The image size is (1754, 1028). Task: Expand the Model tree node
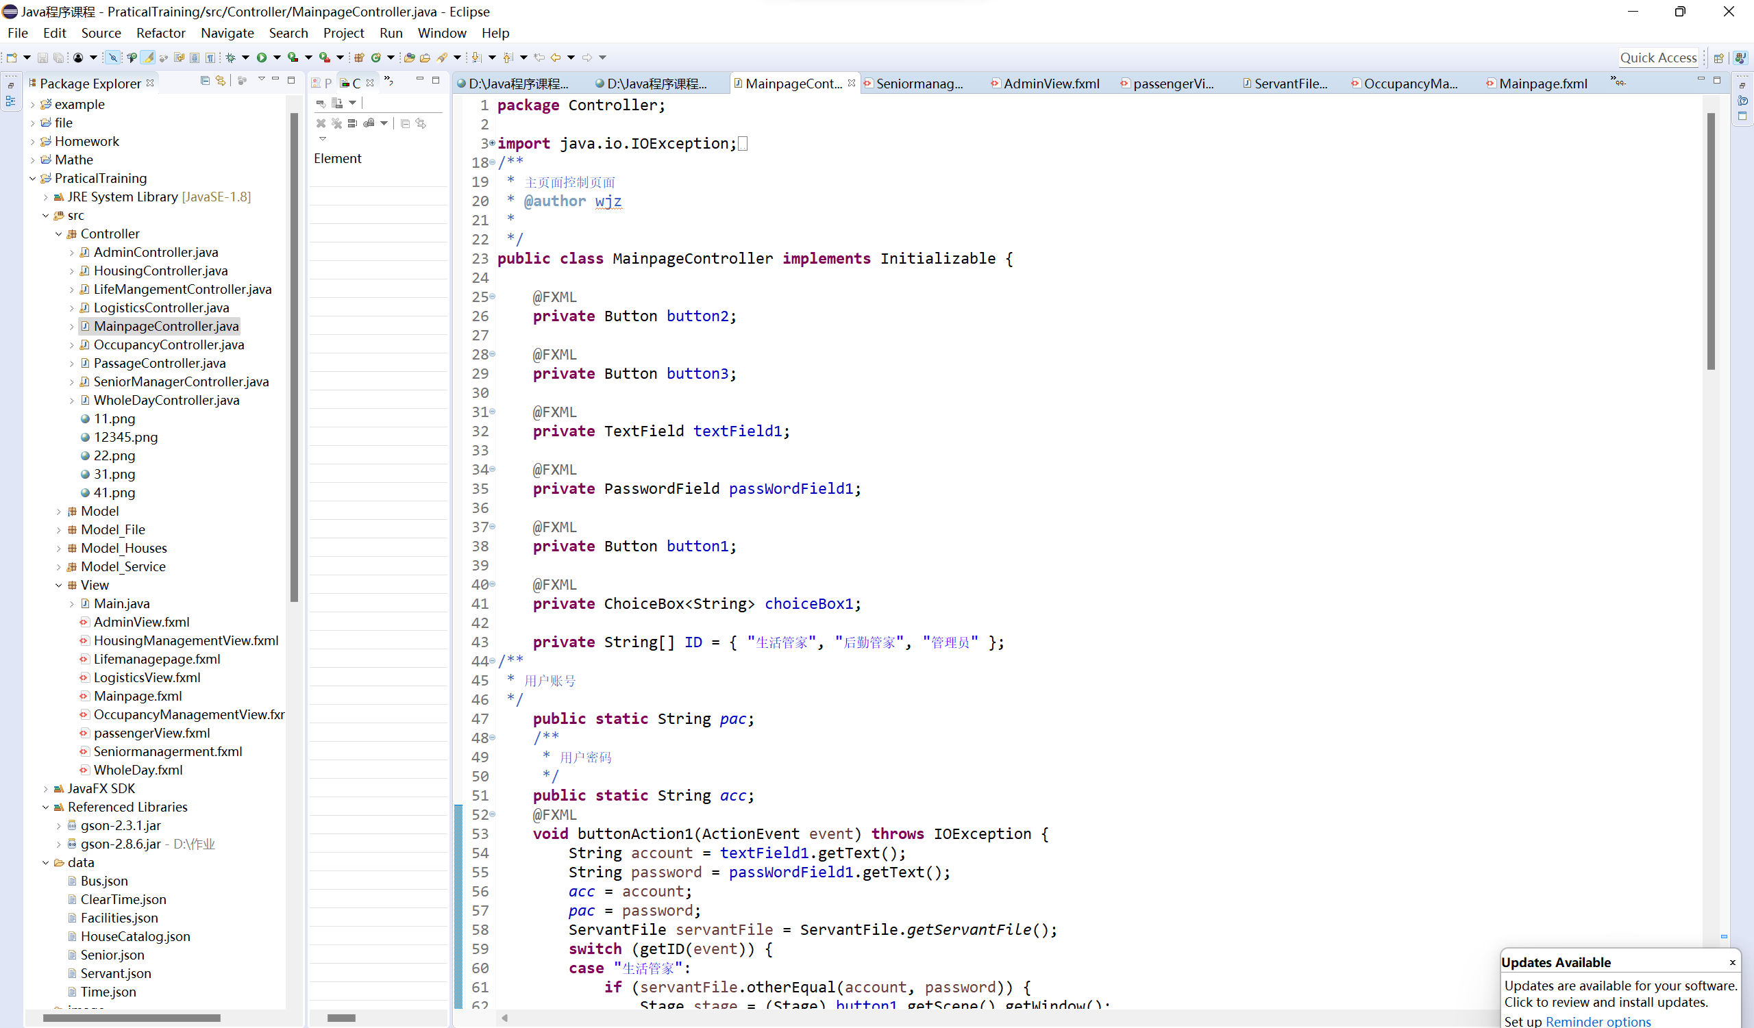tap(59, 510)
